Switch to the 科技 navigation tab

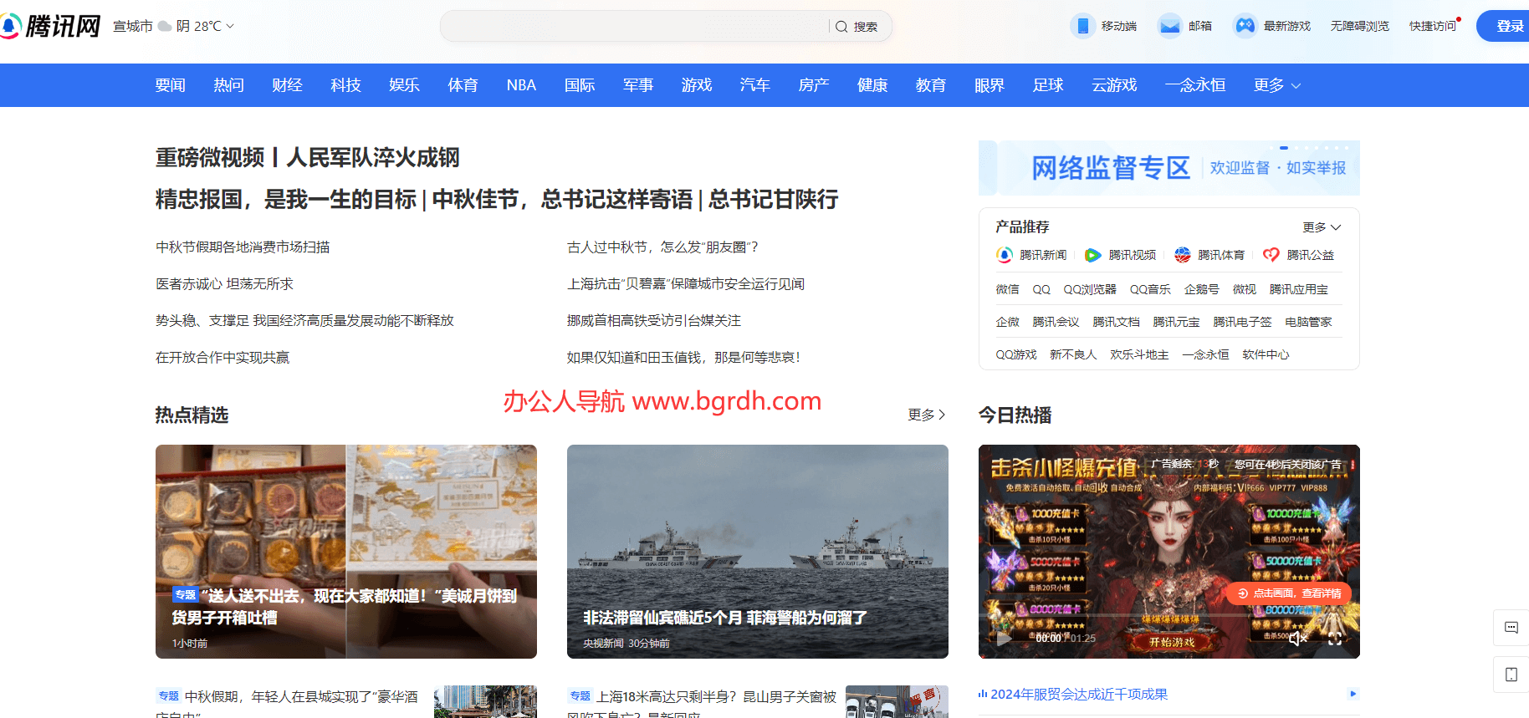(x=345, y=85)
